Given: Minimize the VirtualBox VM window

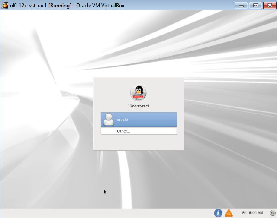Looking at the screenshot, I should click(x=241, y=6).
